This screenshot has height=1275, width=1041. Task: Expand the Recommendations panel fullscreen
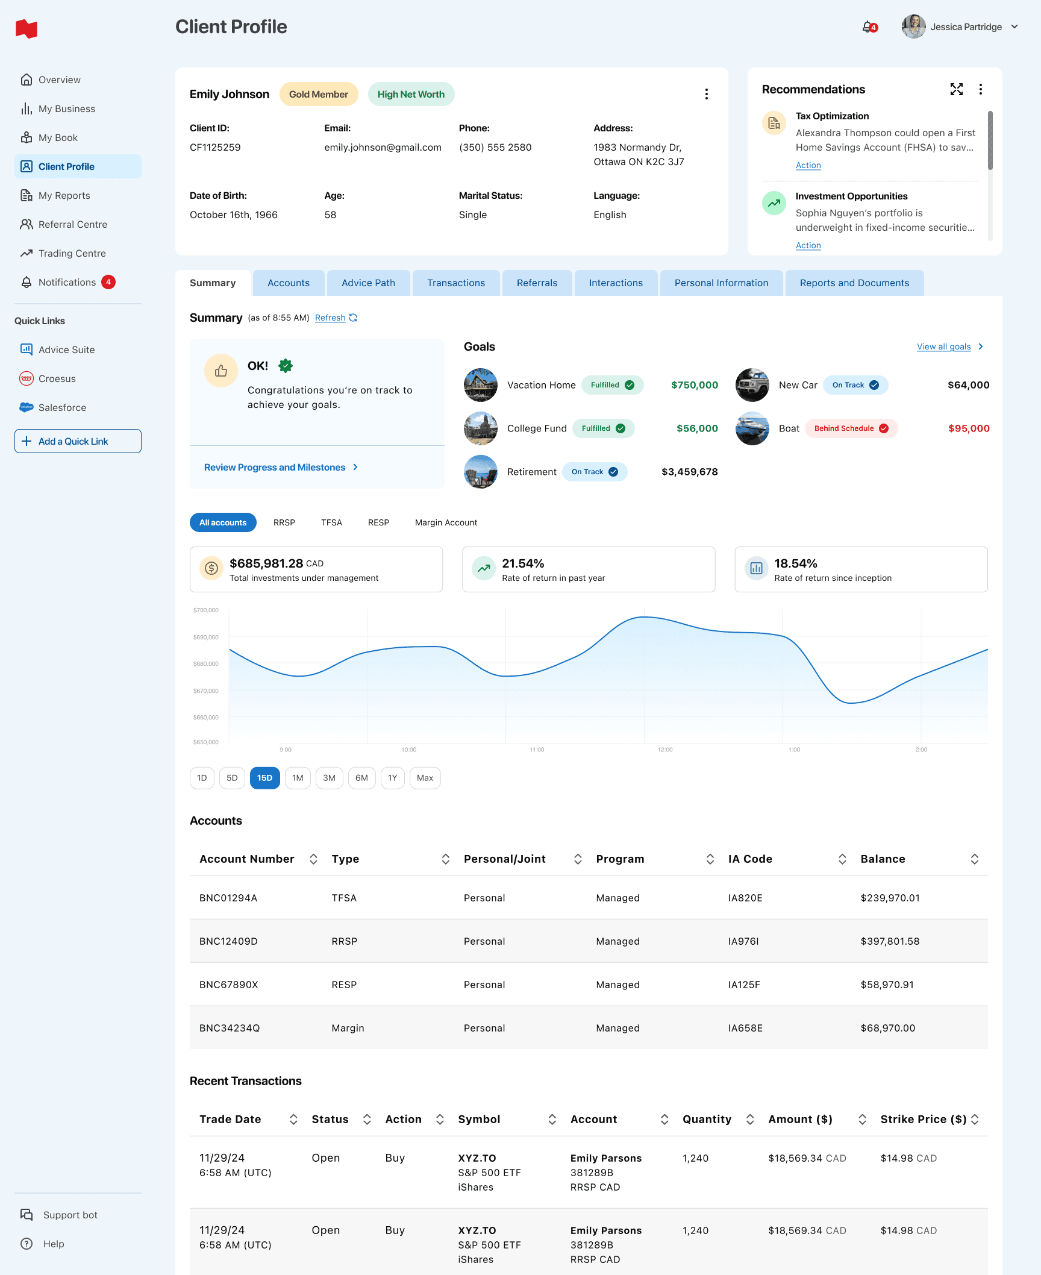(x=957, y=89)
